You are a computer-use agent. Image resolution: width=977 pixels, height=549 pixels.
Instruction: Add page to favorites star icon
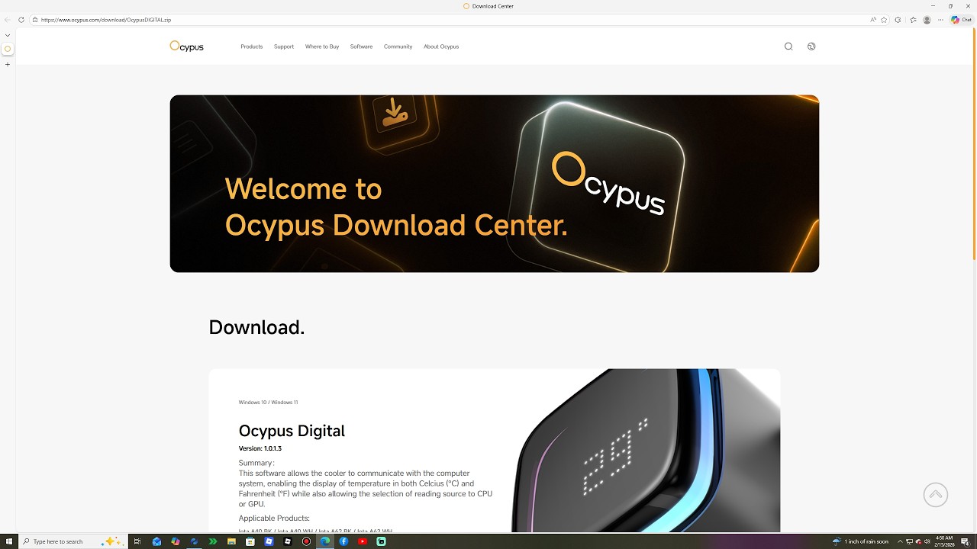tap(884, 20)
